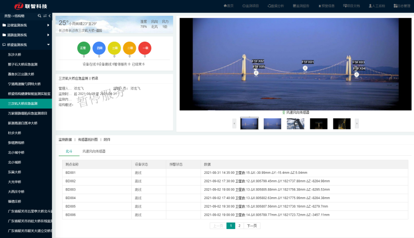The height and width of the screenshot is (238, 414).
Task: Click the yellow 三级 alert circle
Action: pyautogui.click(x=114, y=48)
